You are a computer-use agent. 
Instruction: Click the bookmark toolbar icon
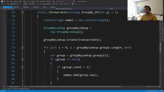pyautogui.click(x=73, y=4)
